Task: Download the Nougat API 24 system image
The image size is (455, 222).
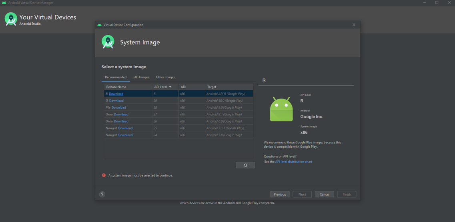Action: click(x=125, y=135)
